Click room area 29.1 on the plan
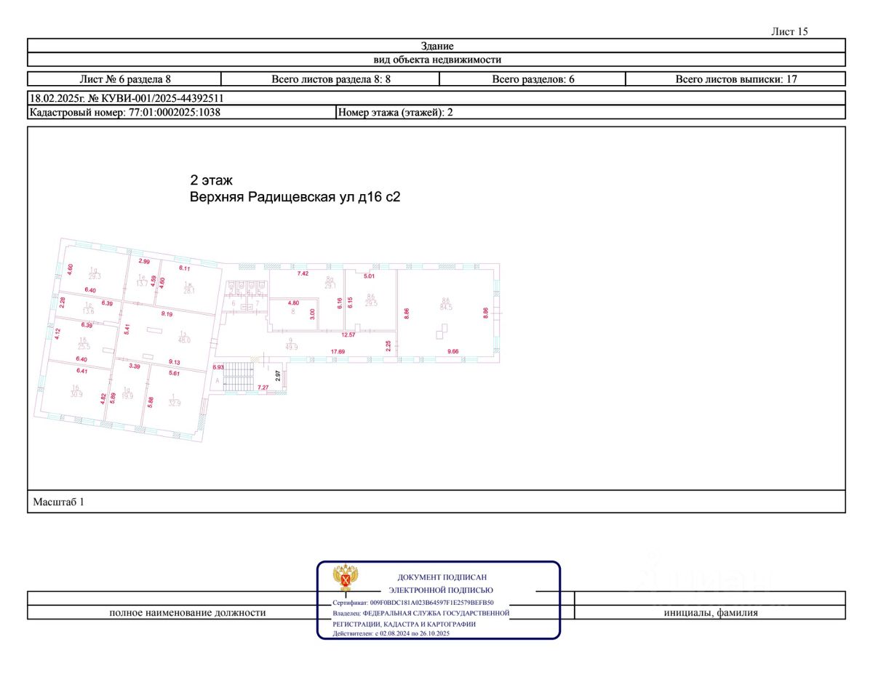Viewport: 873px width, 674px height. (x=330, y=286)
